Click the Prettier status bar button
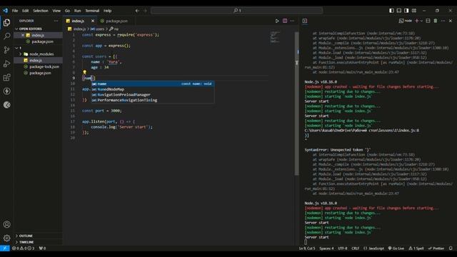Image resolution: width=457 pixels, height=257 pixels. tap(436, 248)
